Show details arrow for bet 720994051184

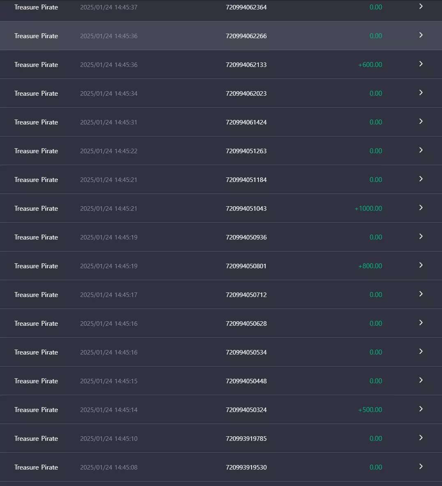[x=421, y=179]
